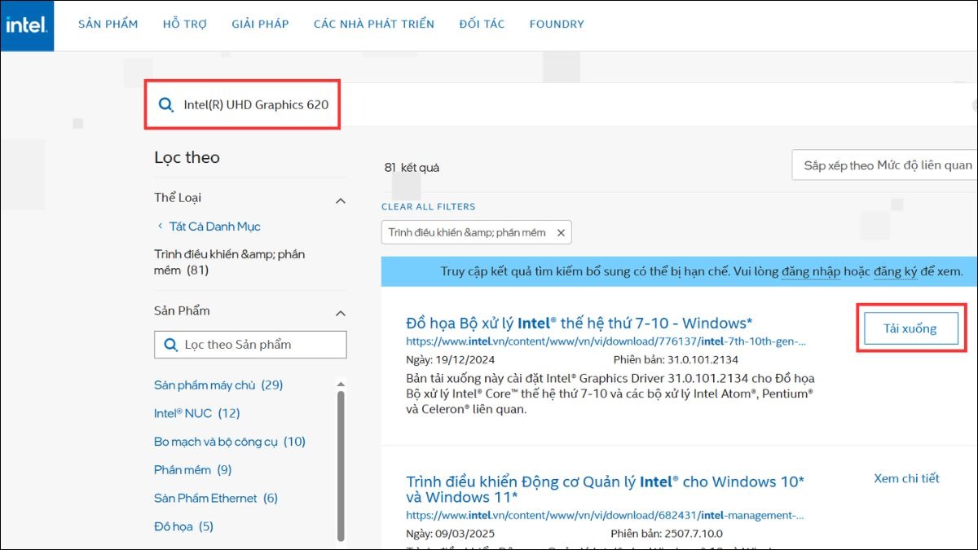Filter by Phần mềm (9)
Image resolution: width=978 pixels, height=550 pixels.
[x=193, y=470]
